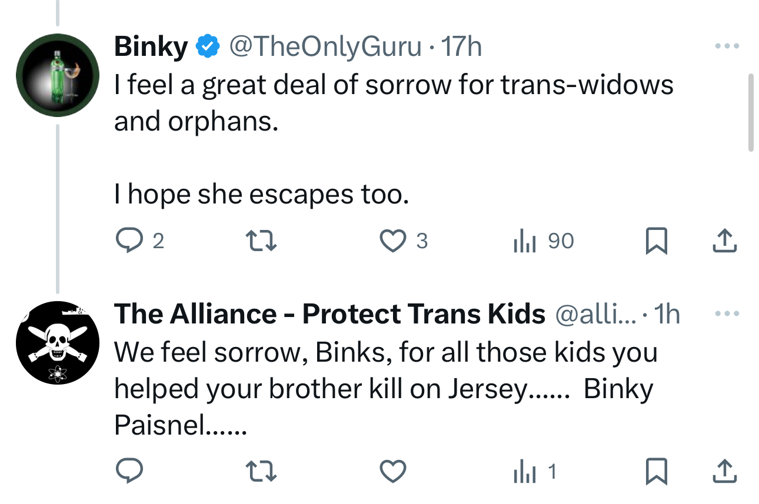The width and height of the screenshot is (759, 504).
Task: Open Binky's profile picture
Action: [57, 75]
